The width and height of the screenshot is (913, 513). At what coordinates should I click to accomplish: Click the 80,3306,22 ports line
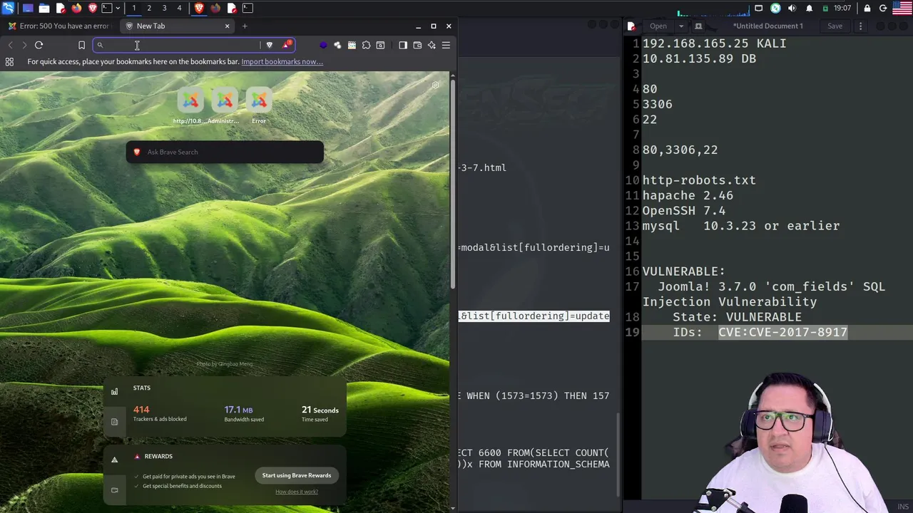coord(680,150)
